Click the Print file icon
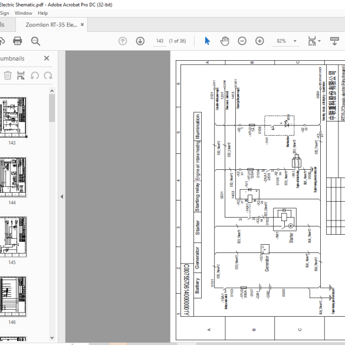Screen dimensions: 345x345 click(x=17, y=41)
